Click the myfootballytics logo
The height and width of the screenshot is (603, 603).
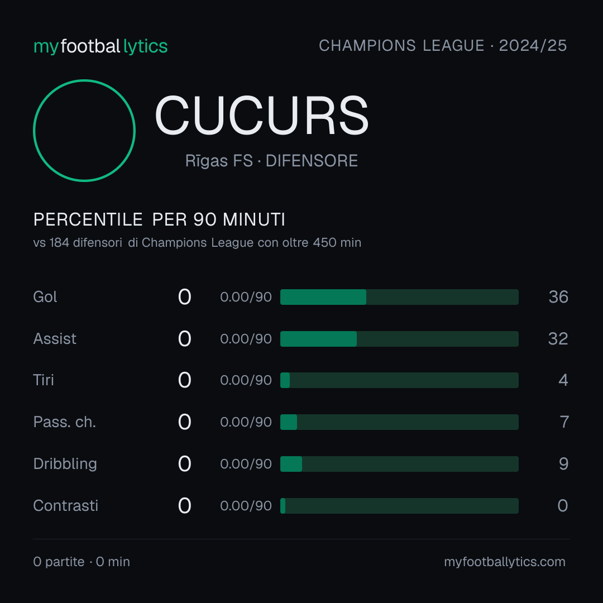click(100, 46)
